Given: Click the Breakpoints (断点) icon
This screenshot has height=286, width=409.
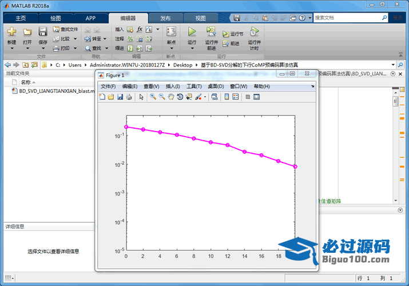Looking at the screenshot, I should pos(172,31).
